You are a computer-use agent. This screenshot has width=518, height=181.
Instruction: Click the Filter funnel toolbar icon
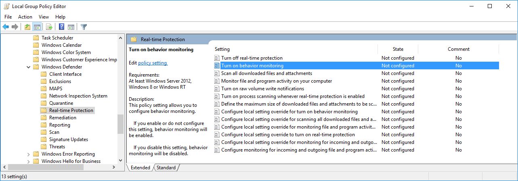click(x=84, y=27)
